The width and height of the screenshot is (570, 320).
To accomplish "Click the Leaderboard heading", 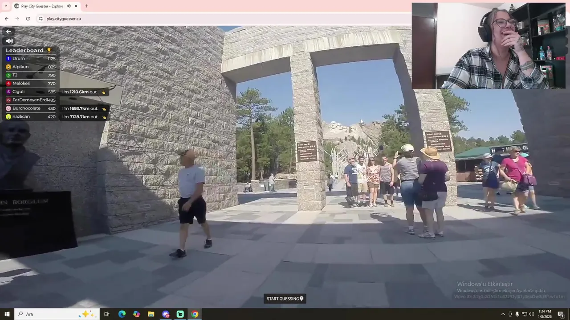I will tap(25, 50).
